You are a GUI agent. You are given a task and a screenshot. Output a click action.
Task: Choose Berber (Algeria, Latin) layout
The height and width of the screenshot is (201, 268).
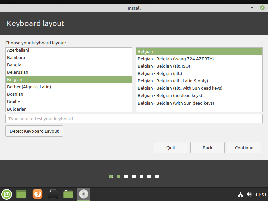point(69,87)
